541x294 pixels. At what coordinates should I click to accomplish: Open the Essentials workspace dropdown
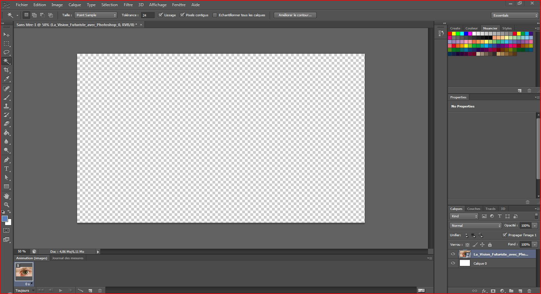tap(515, 15)
